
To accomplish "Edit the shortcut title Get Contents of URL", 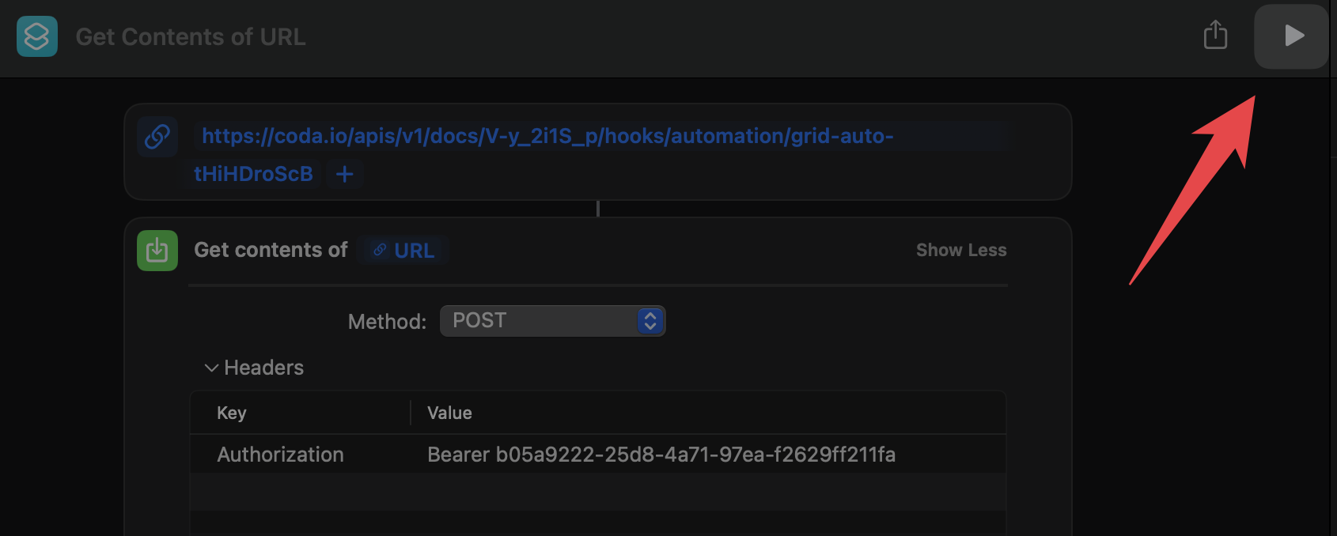I will click(191, 37).
